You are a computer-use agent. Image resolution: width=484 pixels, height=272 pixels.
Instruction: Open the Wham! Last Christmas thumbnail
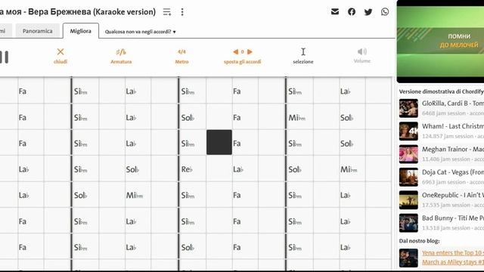coord(408,131)
